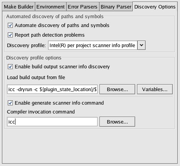Screen dimensions: 180x166
Task: Browse for the compiler invocation command
Action: 117,122
